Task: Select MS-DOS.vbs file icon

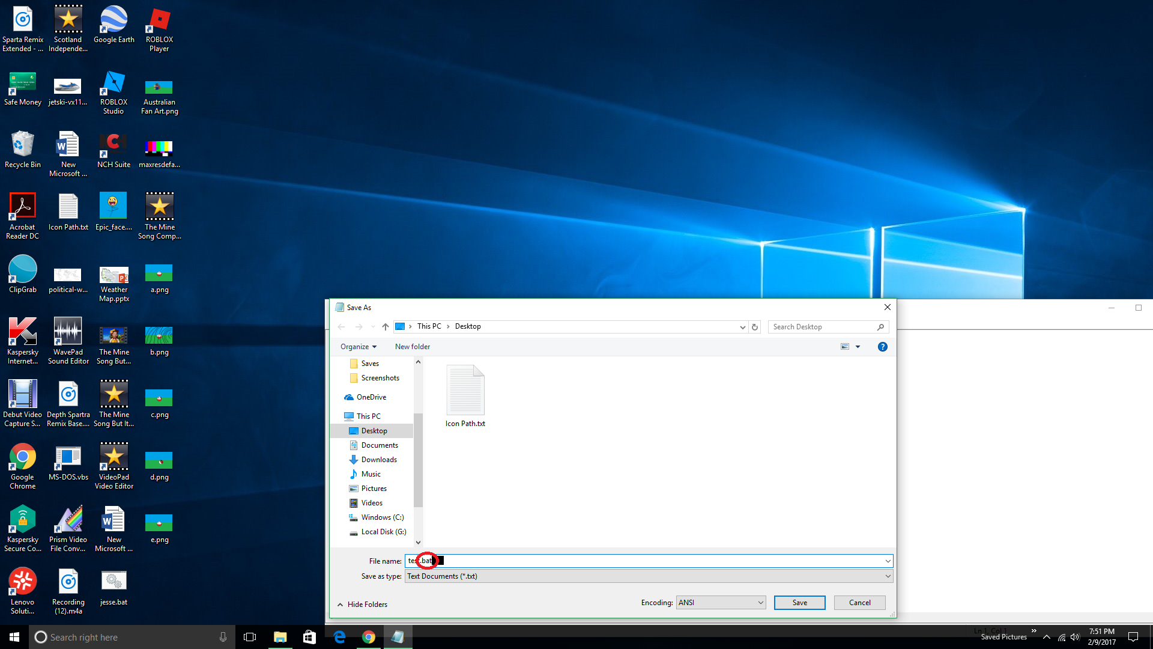Action: 68,463
